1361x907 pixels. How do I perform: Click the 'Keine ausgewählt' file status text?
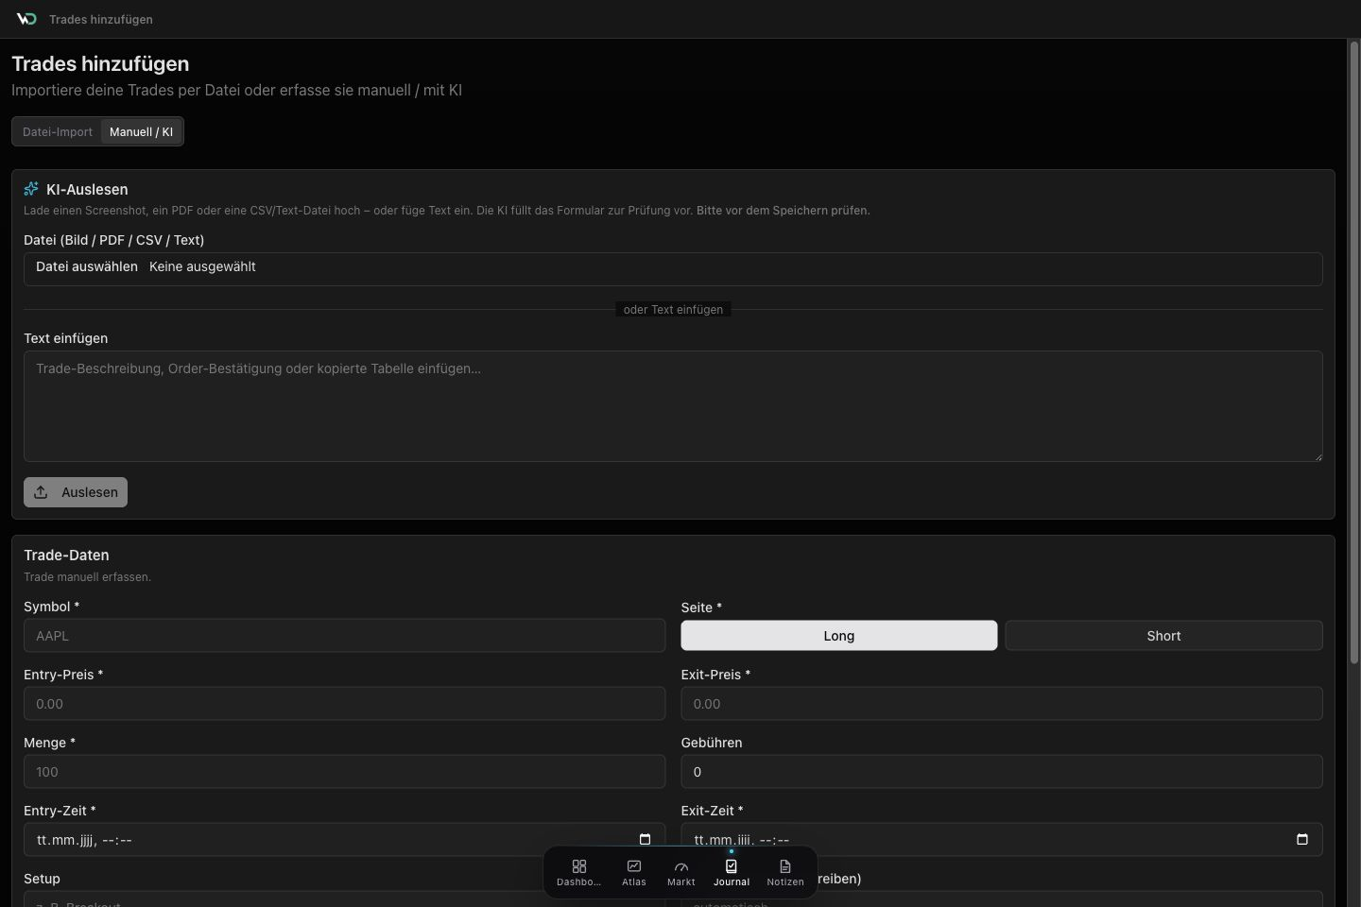click(202, 266)
